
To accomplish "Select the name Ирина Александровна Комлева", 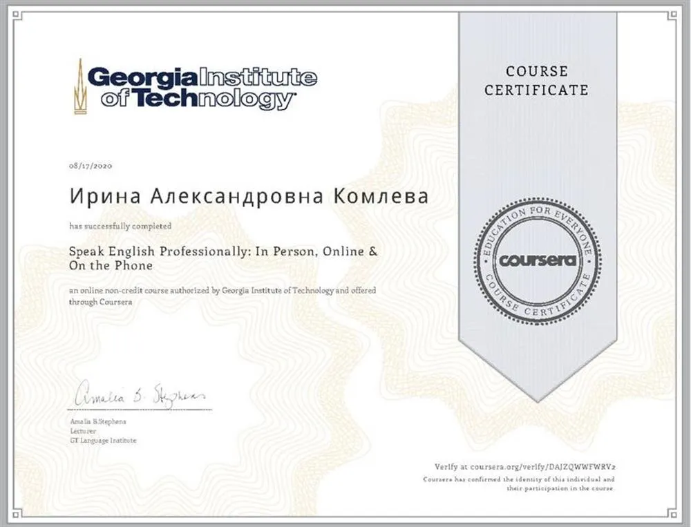I will point(249,197).
